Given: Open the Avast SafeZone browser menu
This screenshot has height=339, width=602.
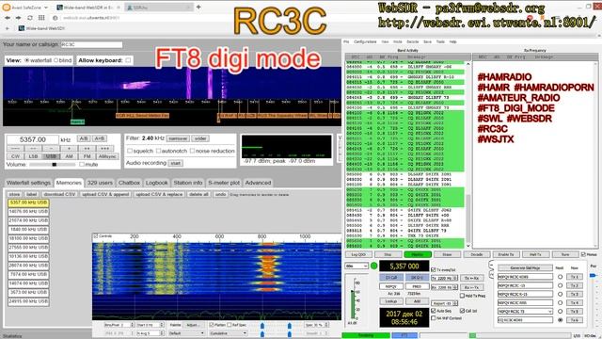Looking at the screenshot, I should pyautogui.click(x=25, y=8).
